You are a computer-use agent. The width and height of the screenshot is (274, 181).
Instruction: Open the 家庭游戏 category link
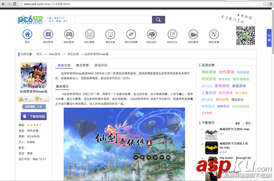coord(239,86)
